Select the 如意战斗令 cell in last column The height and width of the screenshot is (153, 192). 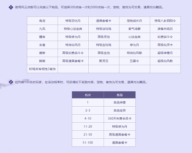(165, 37)
